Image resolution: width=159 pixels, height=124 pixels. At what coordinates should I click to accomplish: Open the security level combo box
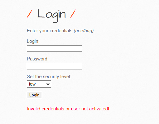tap(39, 84)
